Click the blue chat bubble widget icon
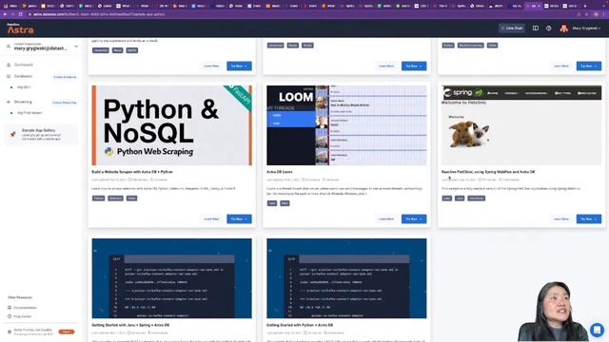Screen dimensions: 609x342 click(x=597, y=330)
